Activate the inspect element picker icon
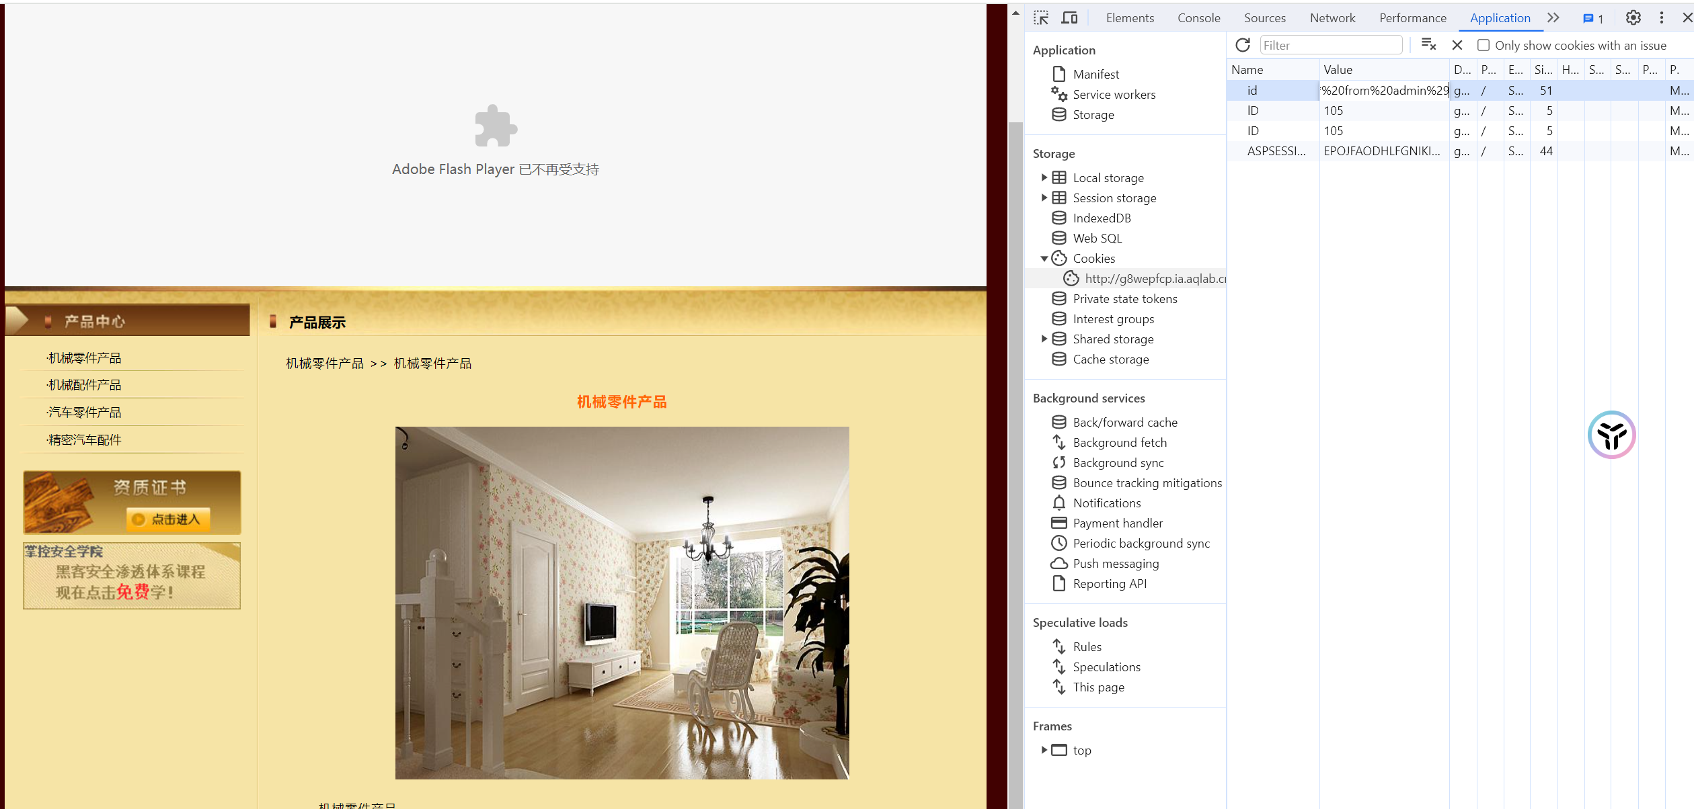The height and width of the screenshot is (809, 1694). point(1041,18)
